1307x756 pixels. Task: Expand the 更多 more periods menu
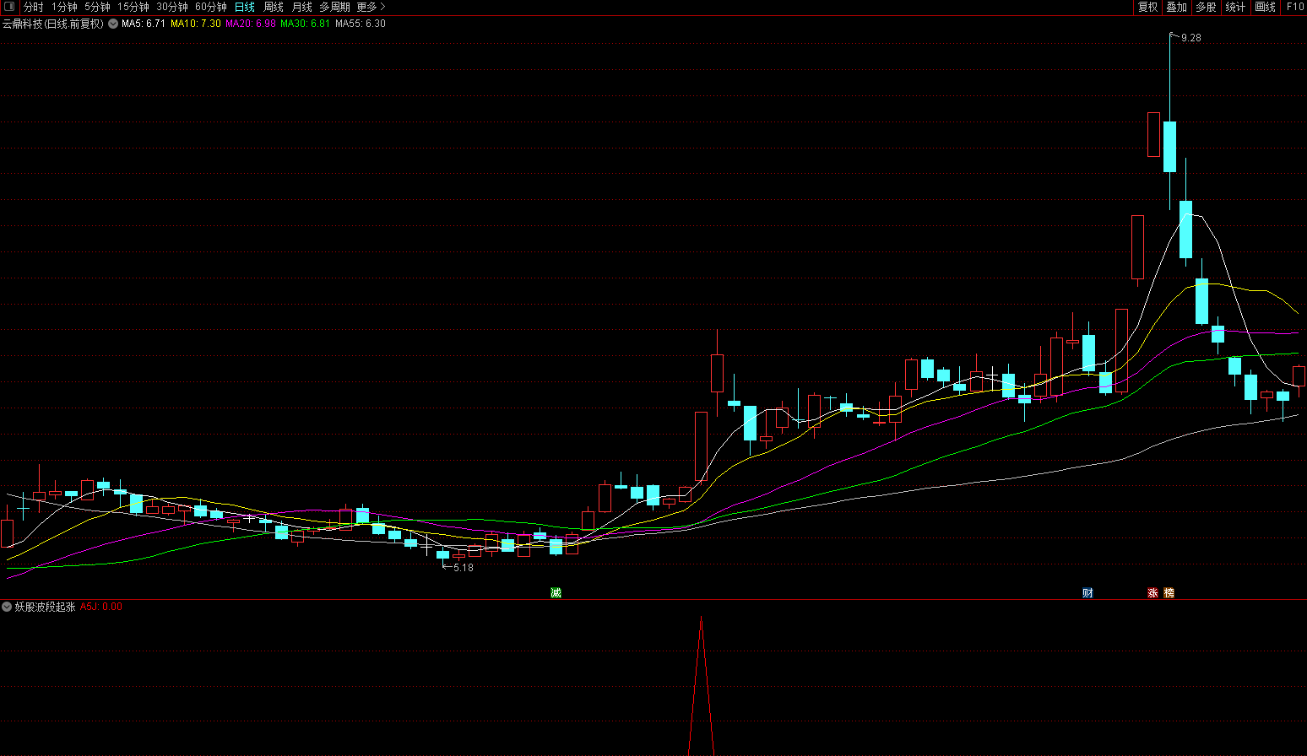371,7
